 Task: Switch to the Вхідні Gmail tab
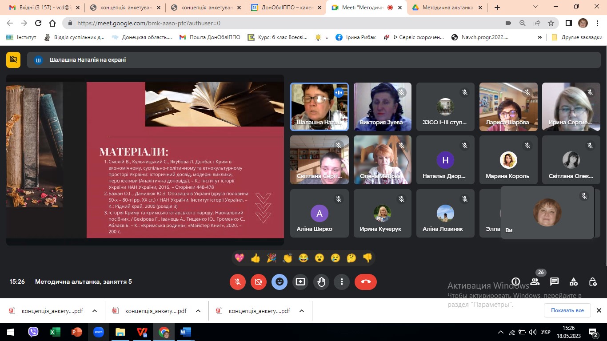coord(43,8)
